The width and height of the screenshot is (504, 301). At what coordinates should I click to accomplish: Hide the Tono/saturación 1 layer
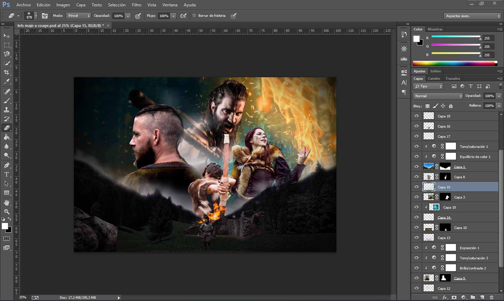(417, 146)
